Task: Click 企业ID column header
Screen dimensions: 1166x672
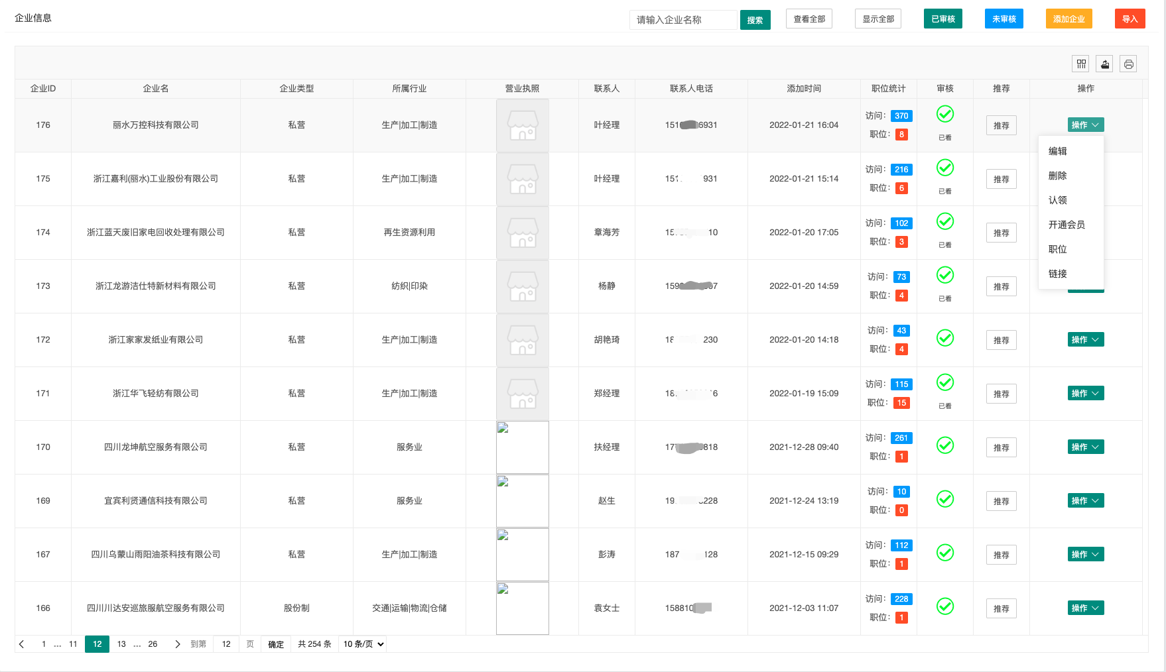Action: pyautogui.click(x=43, y=88)
